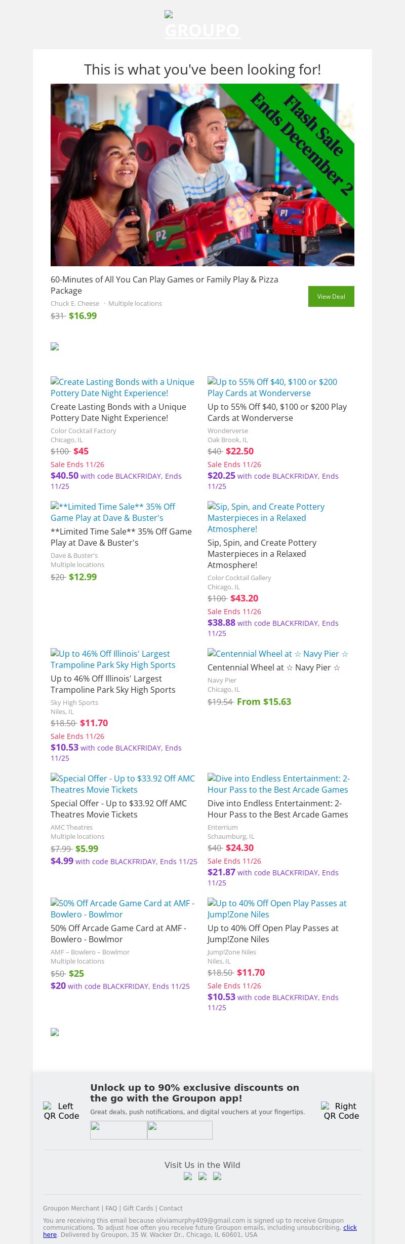Click the Groupon Merchant footer link
405x1244 pixels.
(71, 1209)
